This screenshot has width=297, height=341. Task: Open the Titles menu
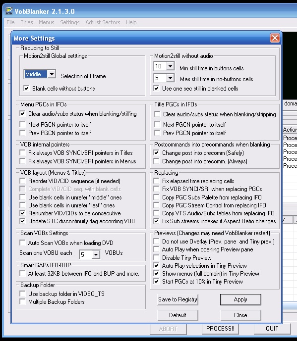point(27,22)
